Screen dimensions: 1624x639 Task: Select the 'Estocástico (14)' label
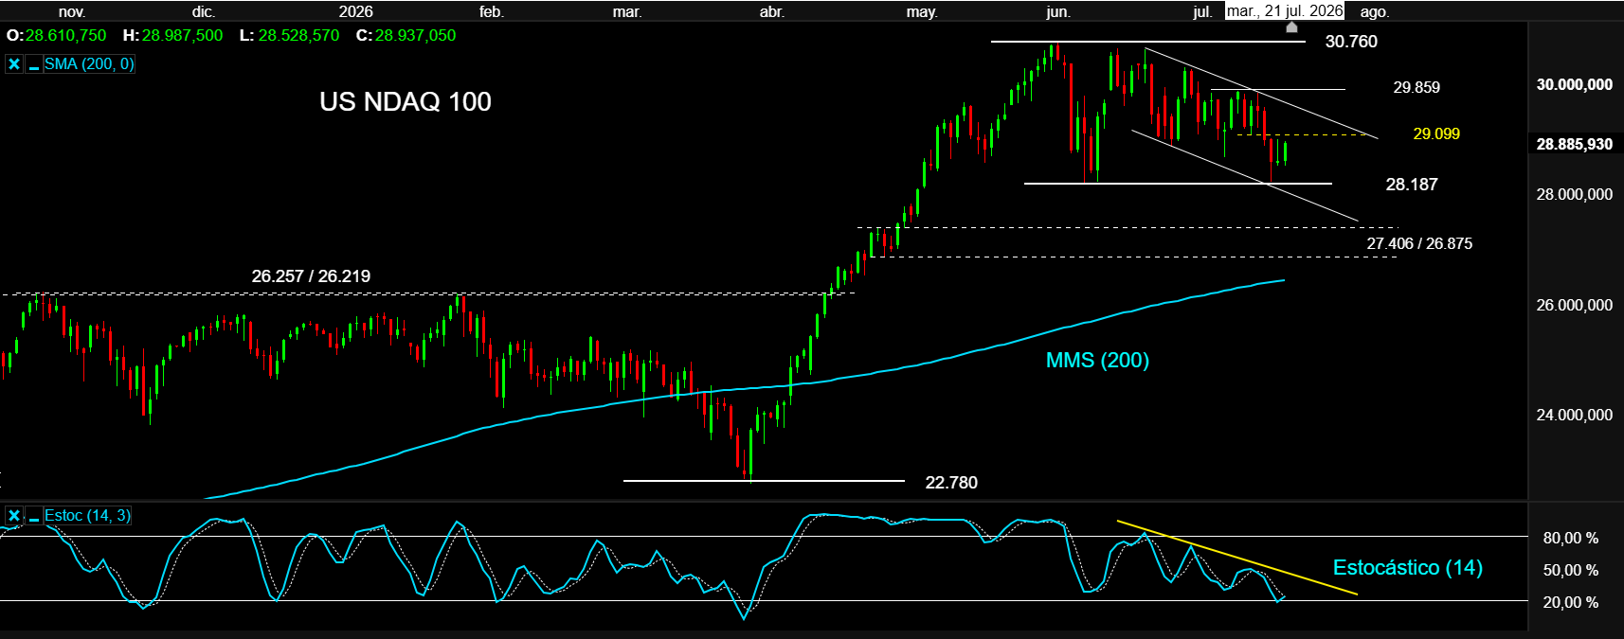[x=1408, y=567]
